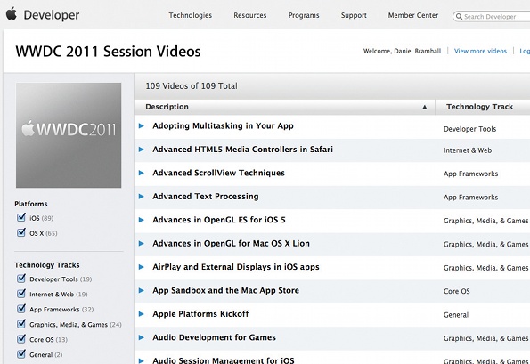The image size is (530, 364).
Task: Click the Apple logo in the header
Action: 12,14
